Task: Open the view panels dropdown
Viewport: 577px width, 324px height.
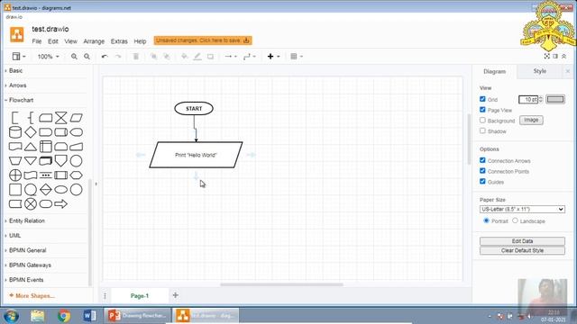Action: click(19, 57)
